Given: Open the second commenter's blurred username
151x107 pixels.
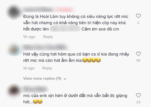Looking at the screenshot, I should click(x=45, y=47).
